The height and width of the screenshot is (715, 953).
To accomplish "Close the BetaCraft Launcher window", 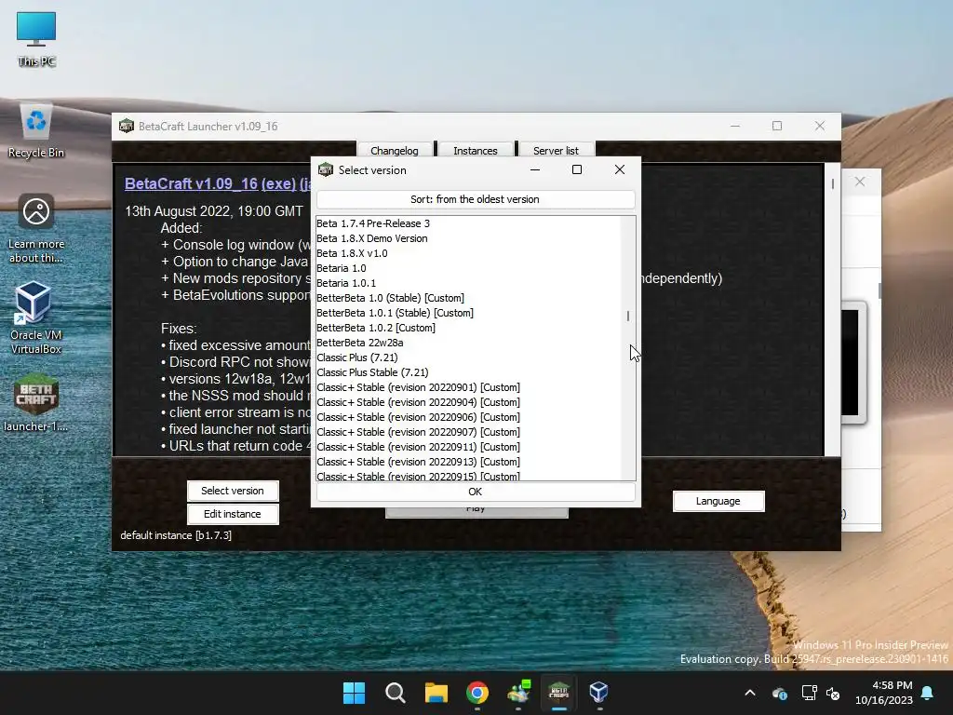I will click(x=819, y=126).
